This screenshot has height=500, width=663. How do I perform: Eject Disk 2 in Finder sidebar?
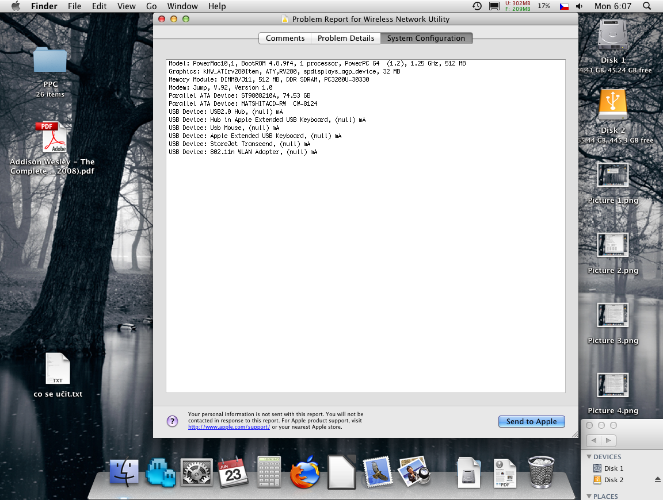tap(657, 480)
